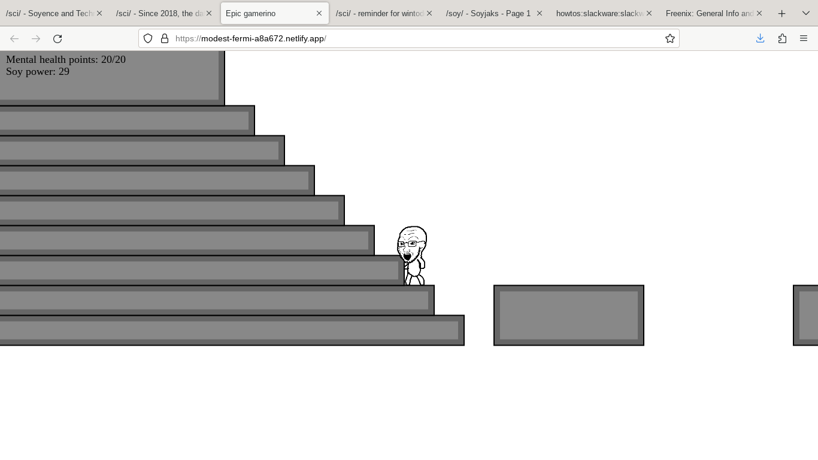The height and width of the screenshot is (460, 818).
Task: Expand the list all tabs dropdown
Action: pyautogui.click(x=806, y=13)
